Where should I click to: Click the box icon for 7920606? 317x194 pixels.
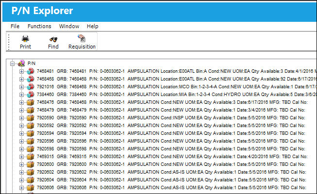(x=31, y=188)
